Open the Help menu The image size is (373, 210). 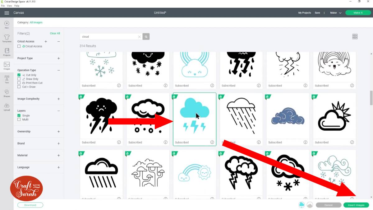click(17, 6)
